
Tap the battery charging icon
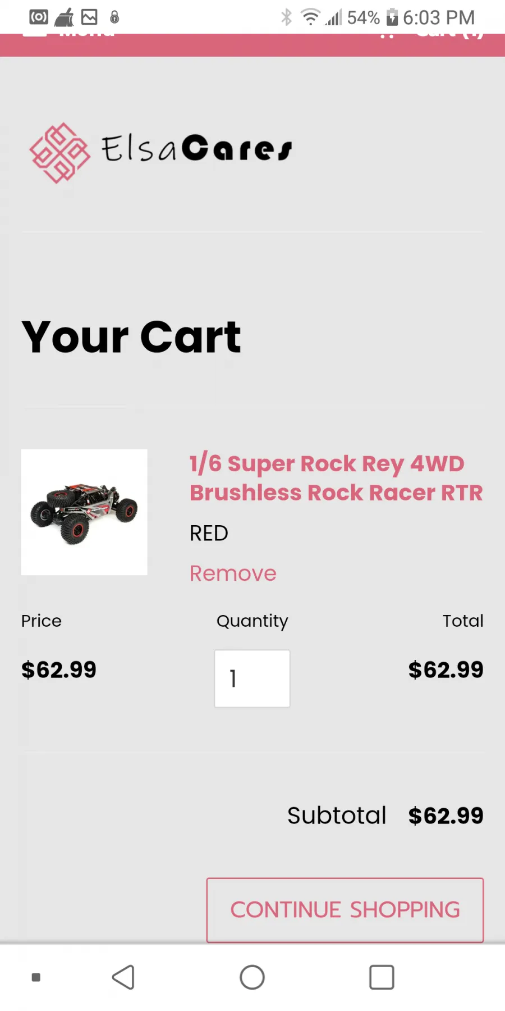(392, 17)
